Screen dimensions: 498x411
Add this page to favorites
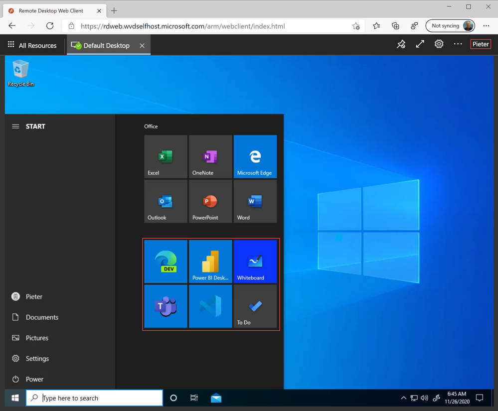point(356,26)
